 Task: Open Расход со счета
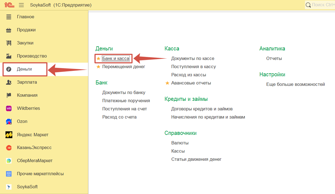[x=119, y=117]
